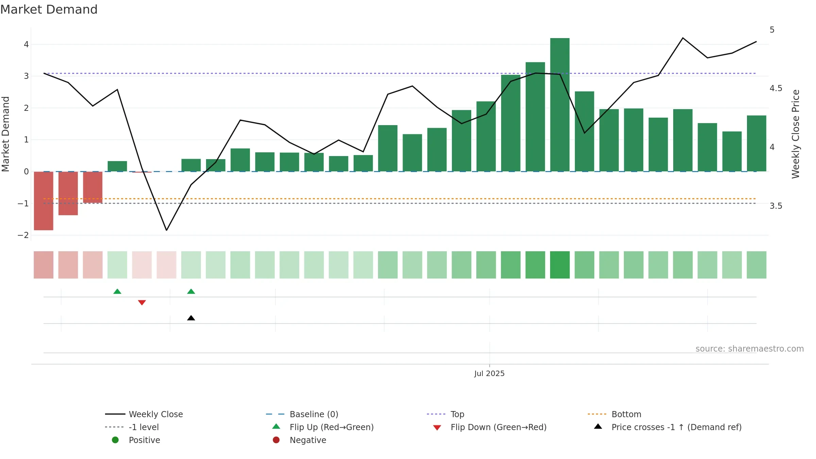
Task: Click the largest red negative demand bar
Action: pyautogui.click(x=44, y=201)
